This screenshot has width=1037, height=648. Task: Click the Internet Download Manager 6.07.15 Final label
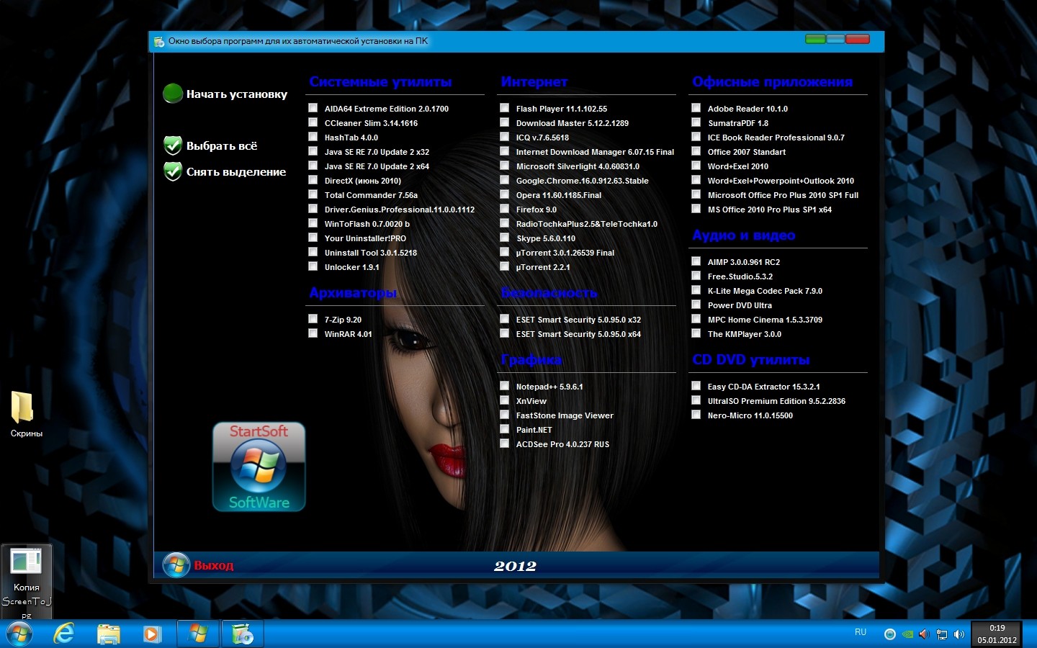tap(595, 152)
